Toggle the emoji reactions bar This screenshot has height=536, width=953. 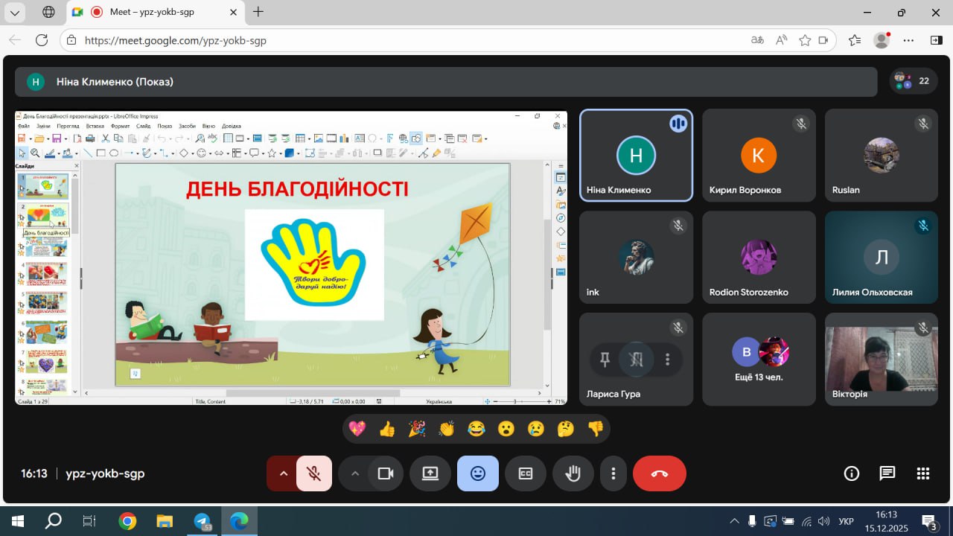(x=478, y=473)
